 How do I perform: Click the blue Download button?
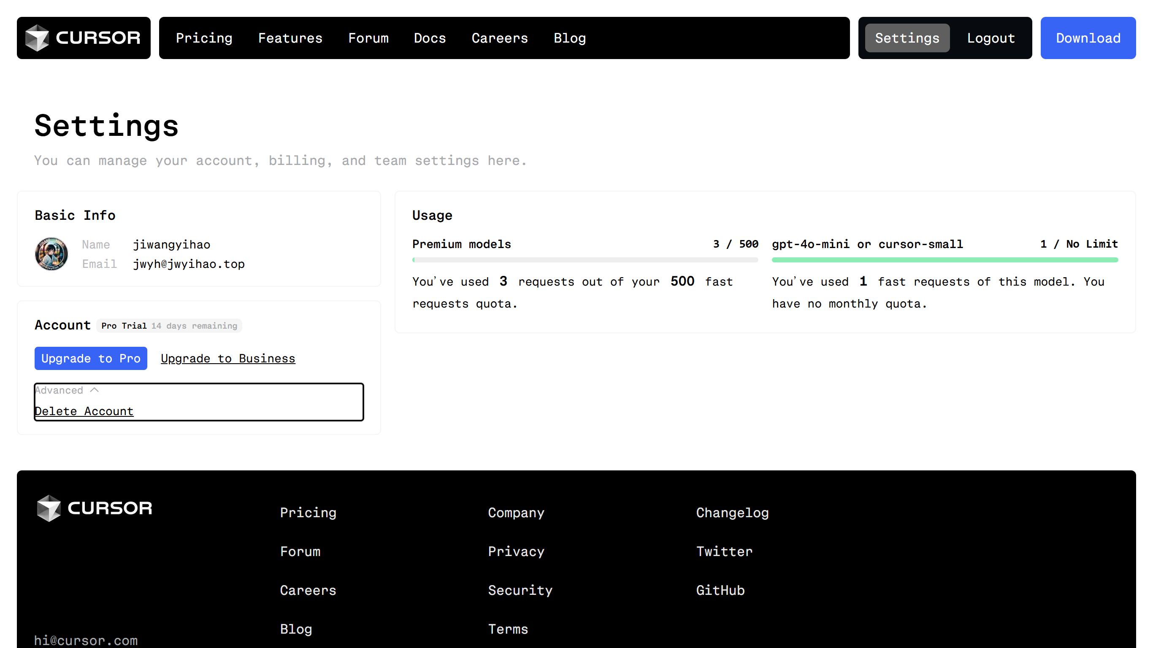pos(1088,38)
